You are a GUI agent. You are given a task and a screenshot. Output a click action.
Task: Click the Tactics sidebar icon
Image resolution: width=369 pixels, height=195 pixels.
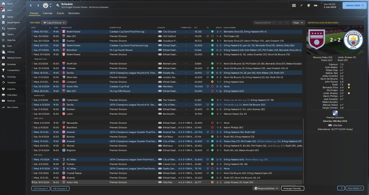tap(4, 34)
